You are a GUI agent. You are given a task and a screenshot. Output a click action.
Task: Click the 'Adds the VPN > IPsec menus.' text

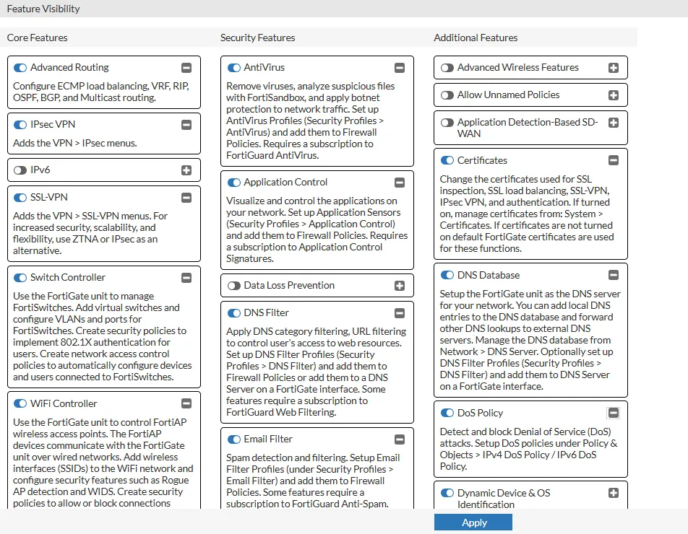click(x=75, y=144)
